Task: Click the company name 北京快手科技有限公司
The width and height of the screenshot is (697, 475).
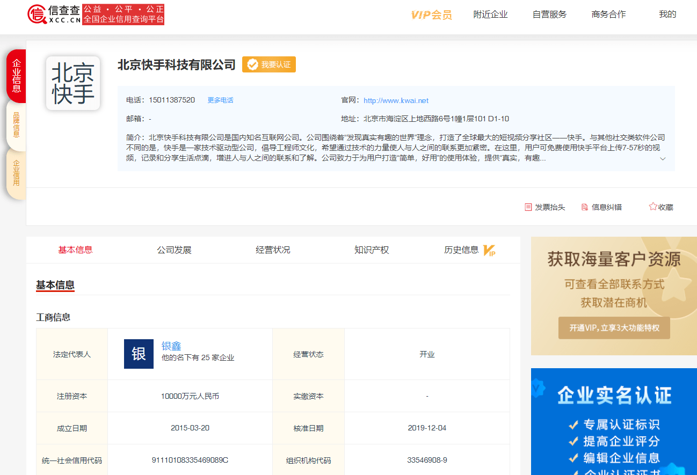Action: point(177,65)
